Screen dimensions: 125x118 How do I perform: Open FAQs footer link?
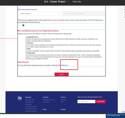click(x=62, y=102)
